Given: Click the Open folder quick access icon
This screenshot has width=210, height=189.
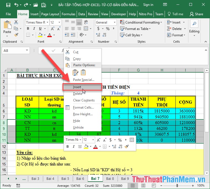Looking at the screenshot, I should click(x=35, y=5).
